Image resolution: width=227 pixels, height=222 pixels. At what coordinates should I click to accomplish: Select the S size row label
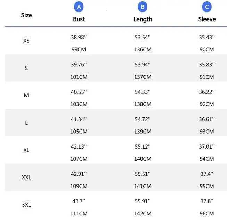(26, 68)
